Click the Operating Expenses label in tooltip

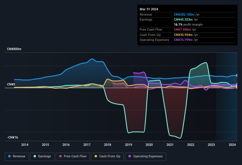pyautogui.click(x=154, y=40)
